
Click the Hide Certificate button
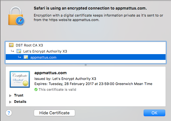(x=54, y=113)
